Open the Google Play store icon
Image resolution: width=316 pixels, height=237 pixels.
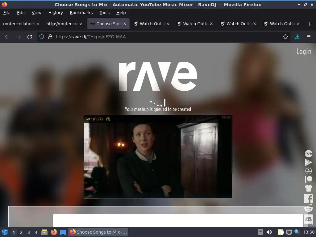pyautogui.click(x=308, y=162)
